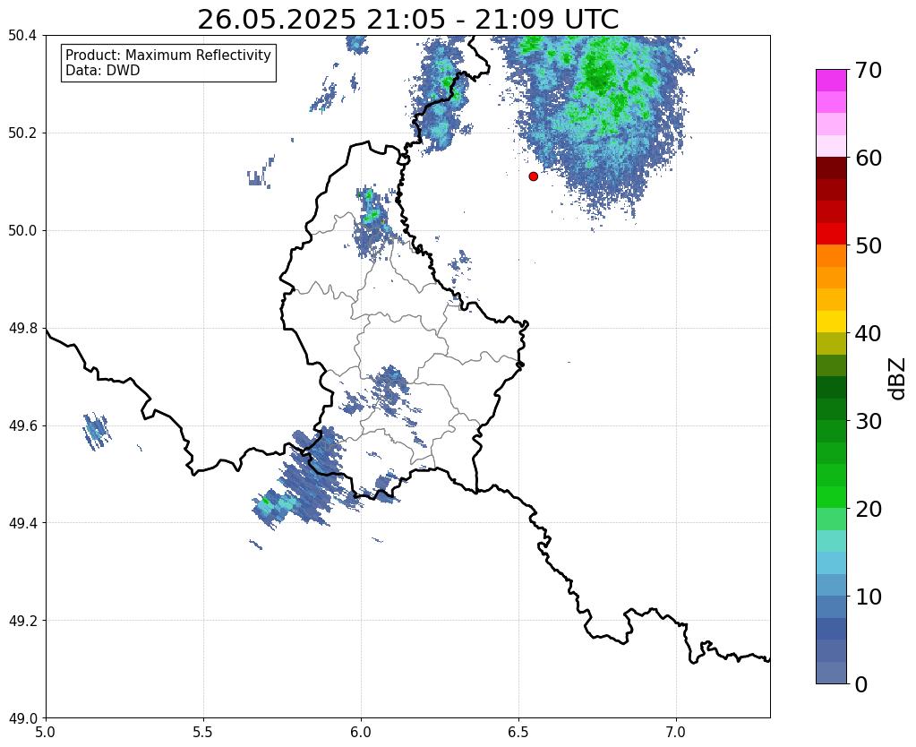Click longitude axis label 6.5
The image size is (916, 747).
click(x=518, y=732)
